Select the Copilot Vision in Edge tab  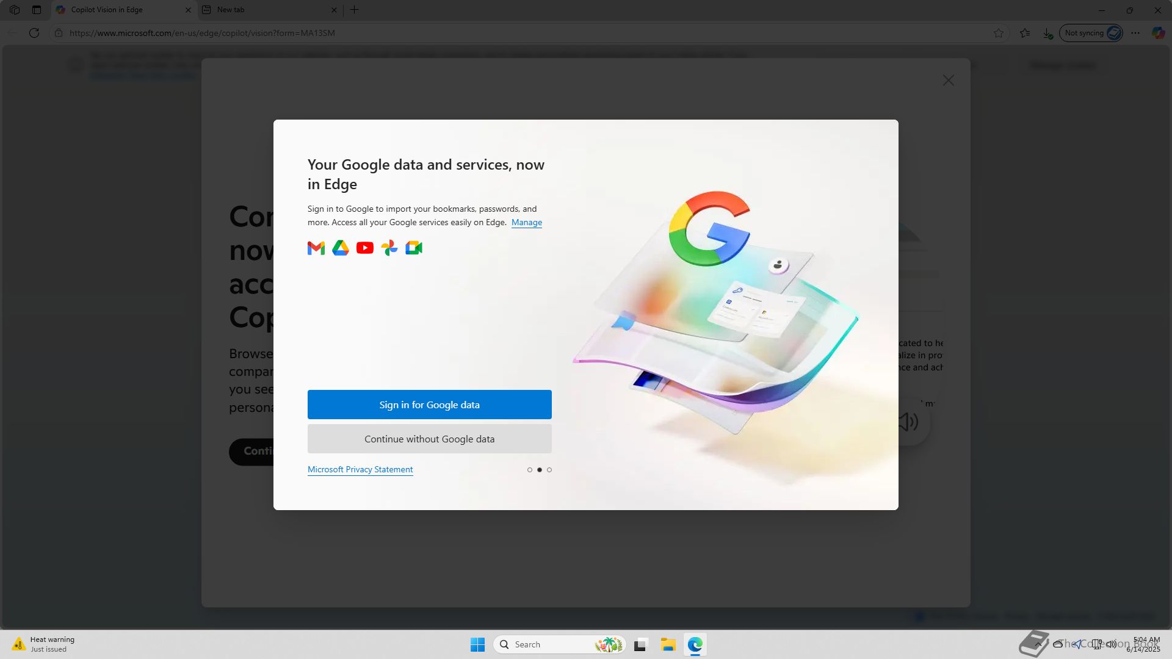tap(116, 10)
